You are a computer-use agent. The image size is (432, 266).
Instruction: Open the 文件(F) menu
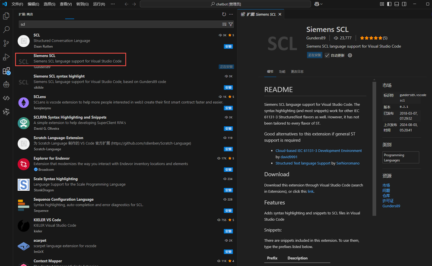(17, 4)
